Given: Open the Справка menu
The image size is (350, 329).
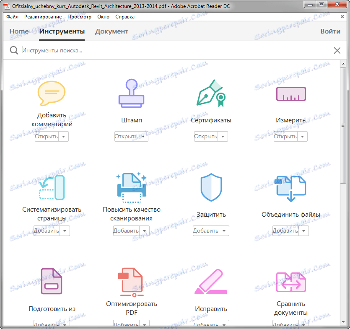Looking at the screenshot, I should click(x=125, y=17).
